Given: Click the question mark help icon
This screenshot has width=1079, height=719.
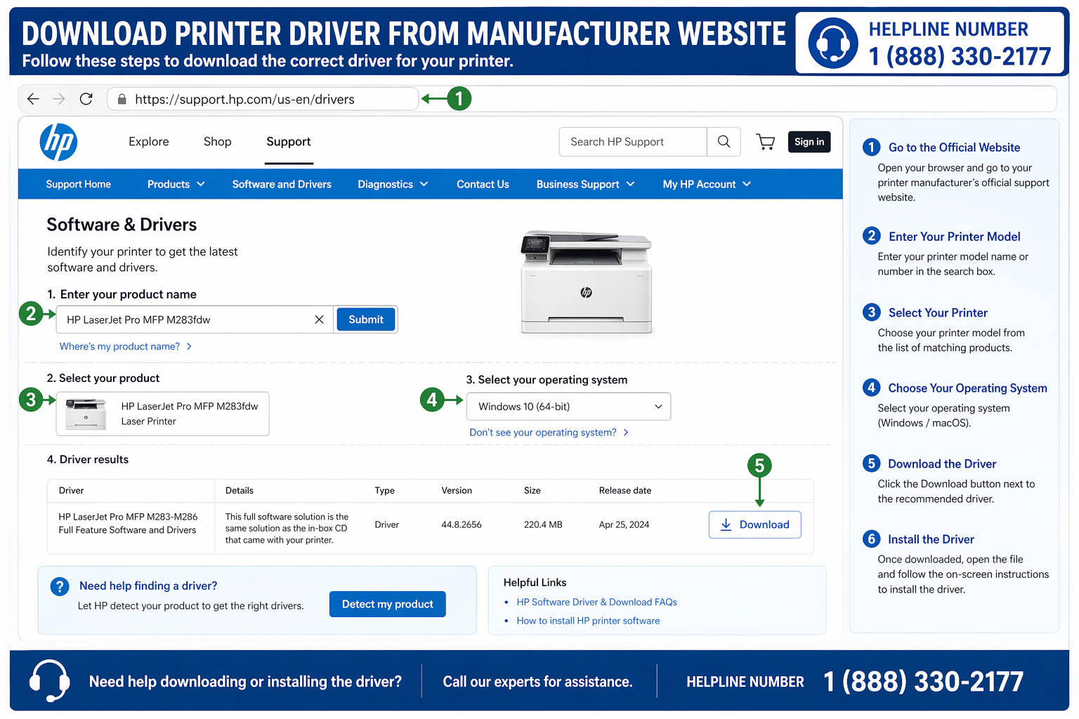Looking at the screenshot, I should [60, 586].
